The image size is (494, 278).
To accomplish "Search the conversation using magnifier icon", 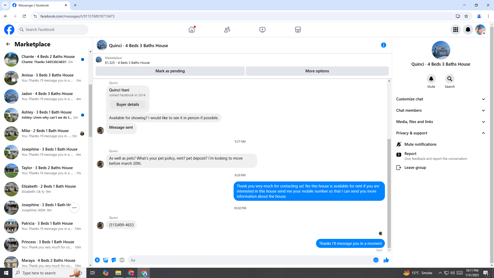I will [450, 79].
